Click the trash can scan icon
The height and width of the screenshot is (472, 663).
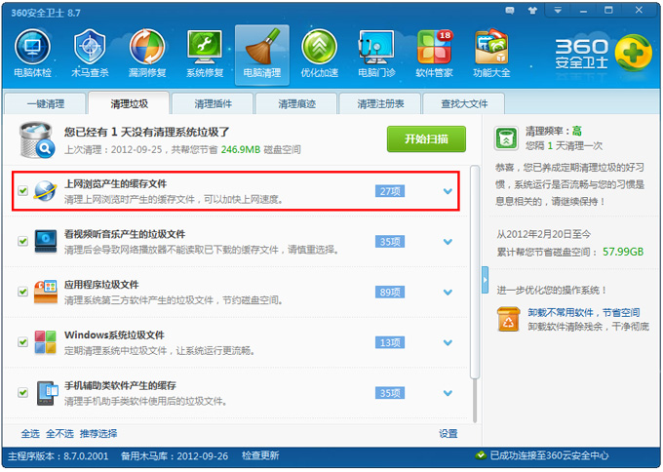37,139
